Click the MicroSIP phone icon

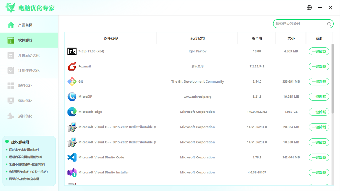[x=72, y=97]
